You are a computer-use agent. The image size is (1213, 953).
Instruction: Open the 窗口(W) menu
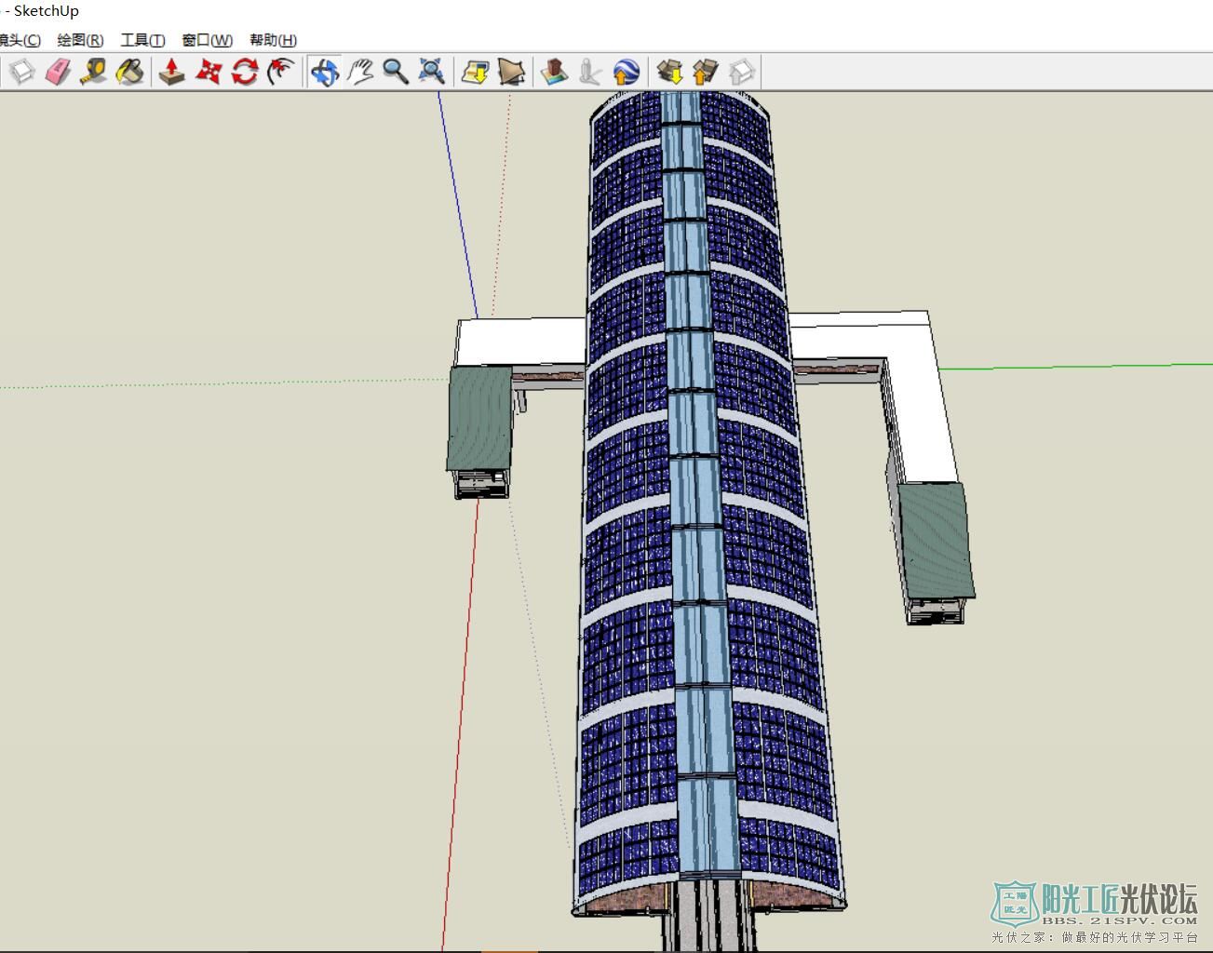(207, 40)
